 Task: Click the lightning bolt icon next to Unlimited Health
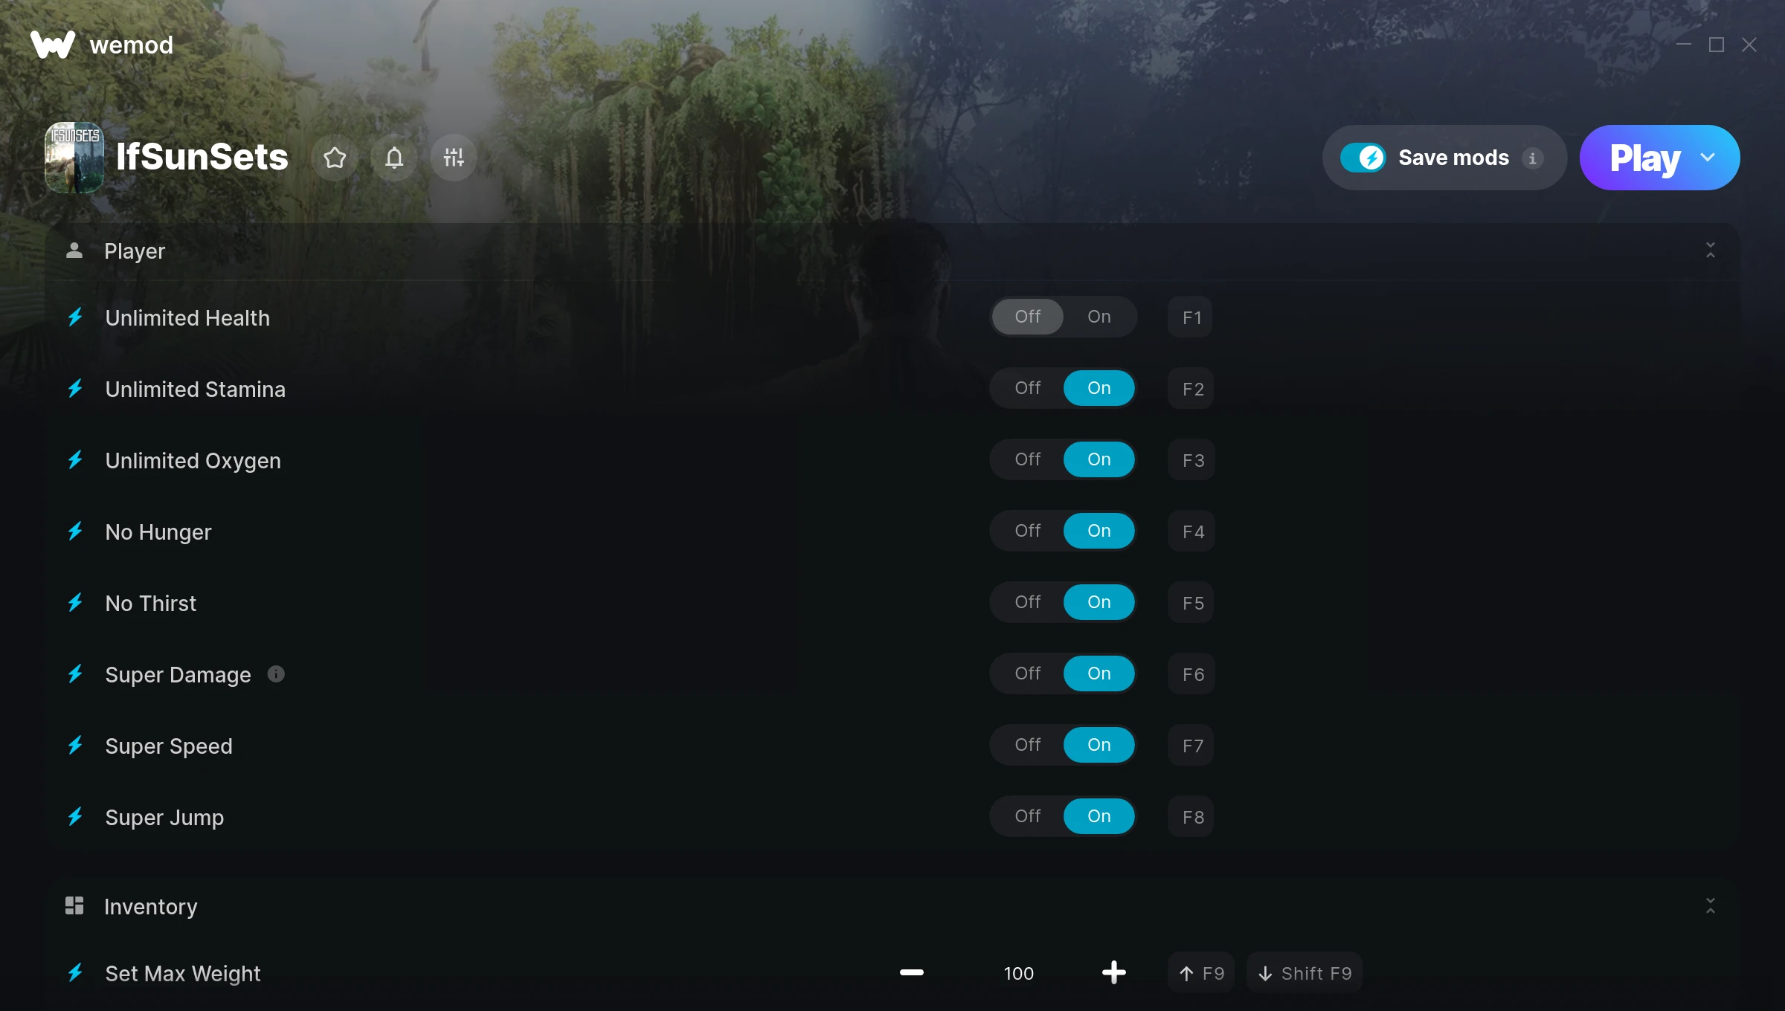pos(77,316)
